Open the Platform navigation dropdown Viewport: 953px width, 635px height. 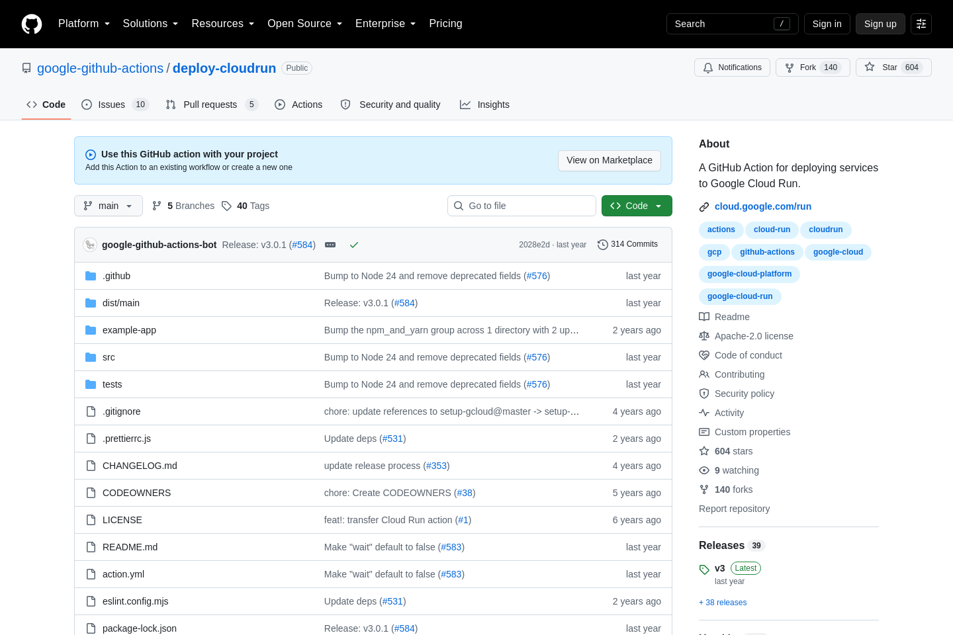click(x=84, y=24)
